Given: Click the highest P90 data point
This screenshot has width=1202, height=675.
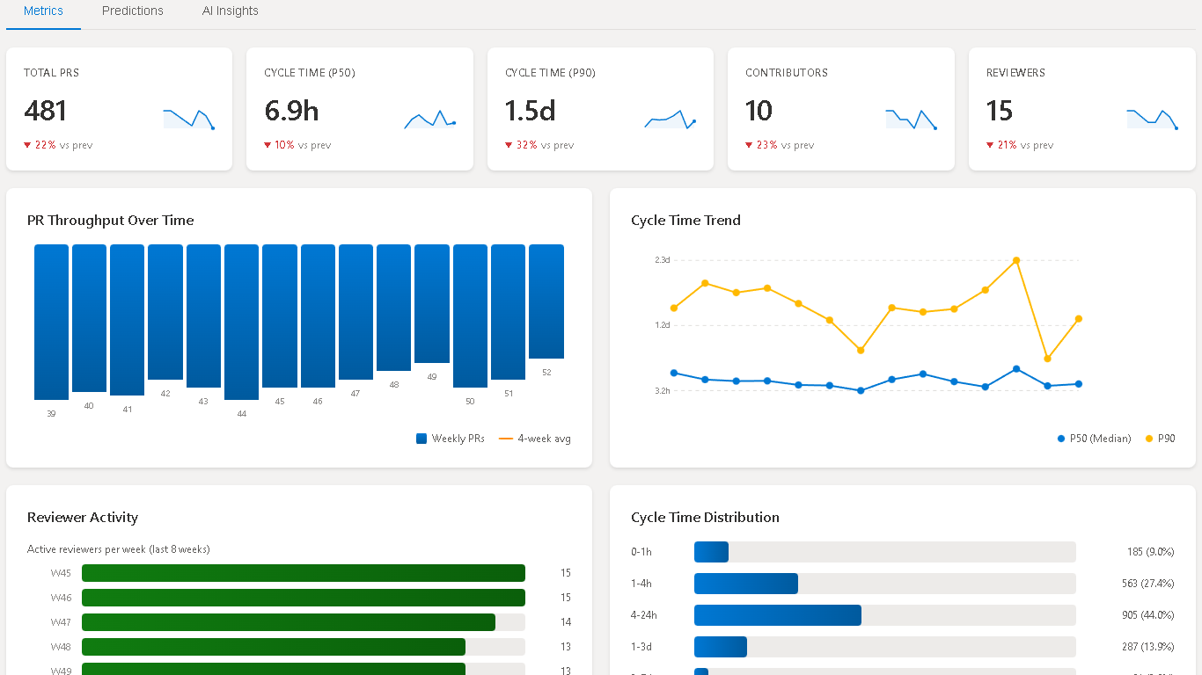Looking at the screenshot, I should (x=1016, y=260).
